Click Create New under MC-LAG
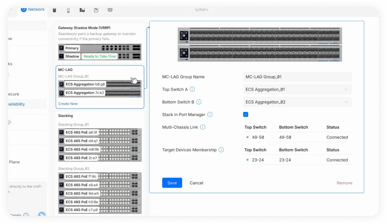 [68, 104]
